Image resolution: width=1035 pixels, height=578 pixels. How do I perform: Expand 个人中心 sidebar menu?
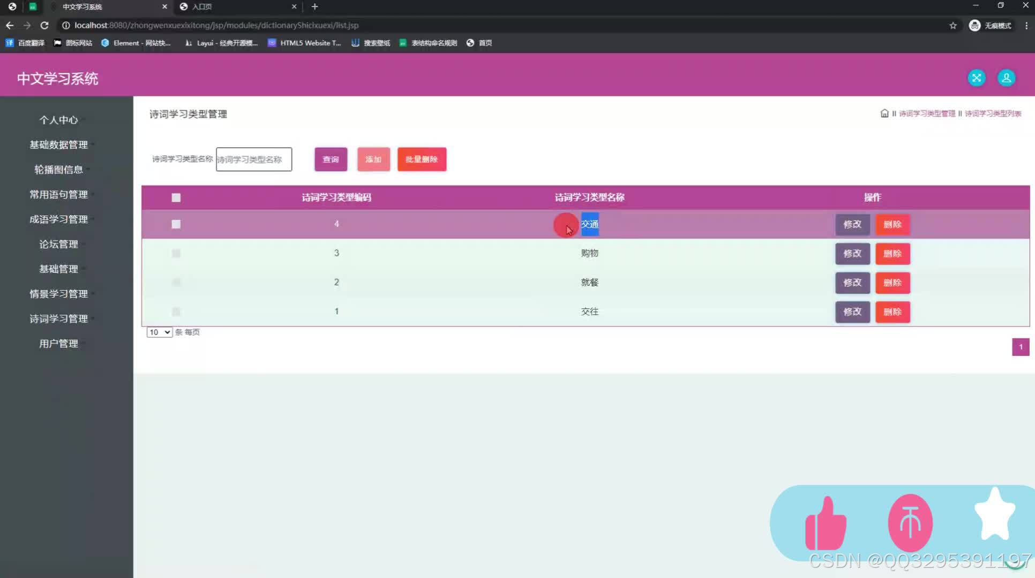[58, 120]
